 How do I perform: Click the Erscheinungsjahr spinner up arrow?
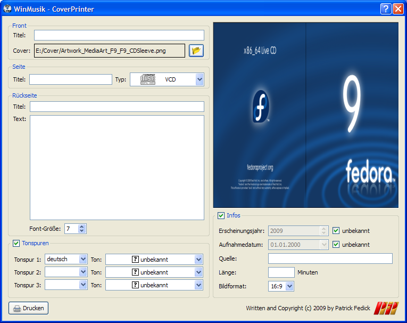323,229
